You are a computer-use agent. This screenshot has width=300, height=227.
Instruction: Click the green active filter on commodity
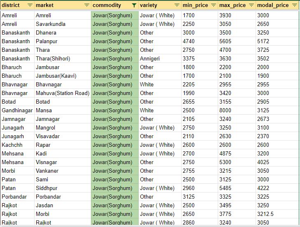(133, 5)
